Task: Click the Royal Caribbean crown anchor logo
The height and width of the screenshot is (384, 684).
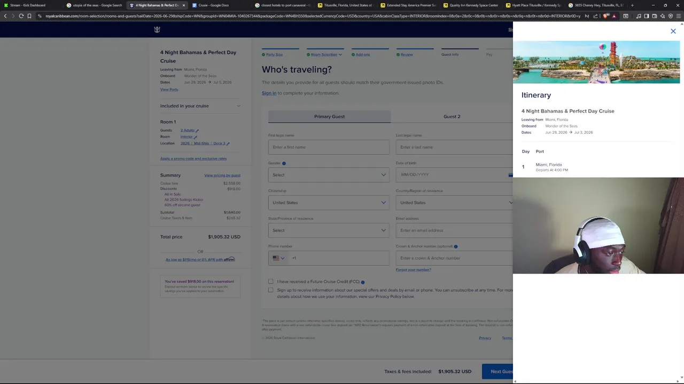Action: point(157,30)
